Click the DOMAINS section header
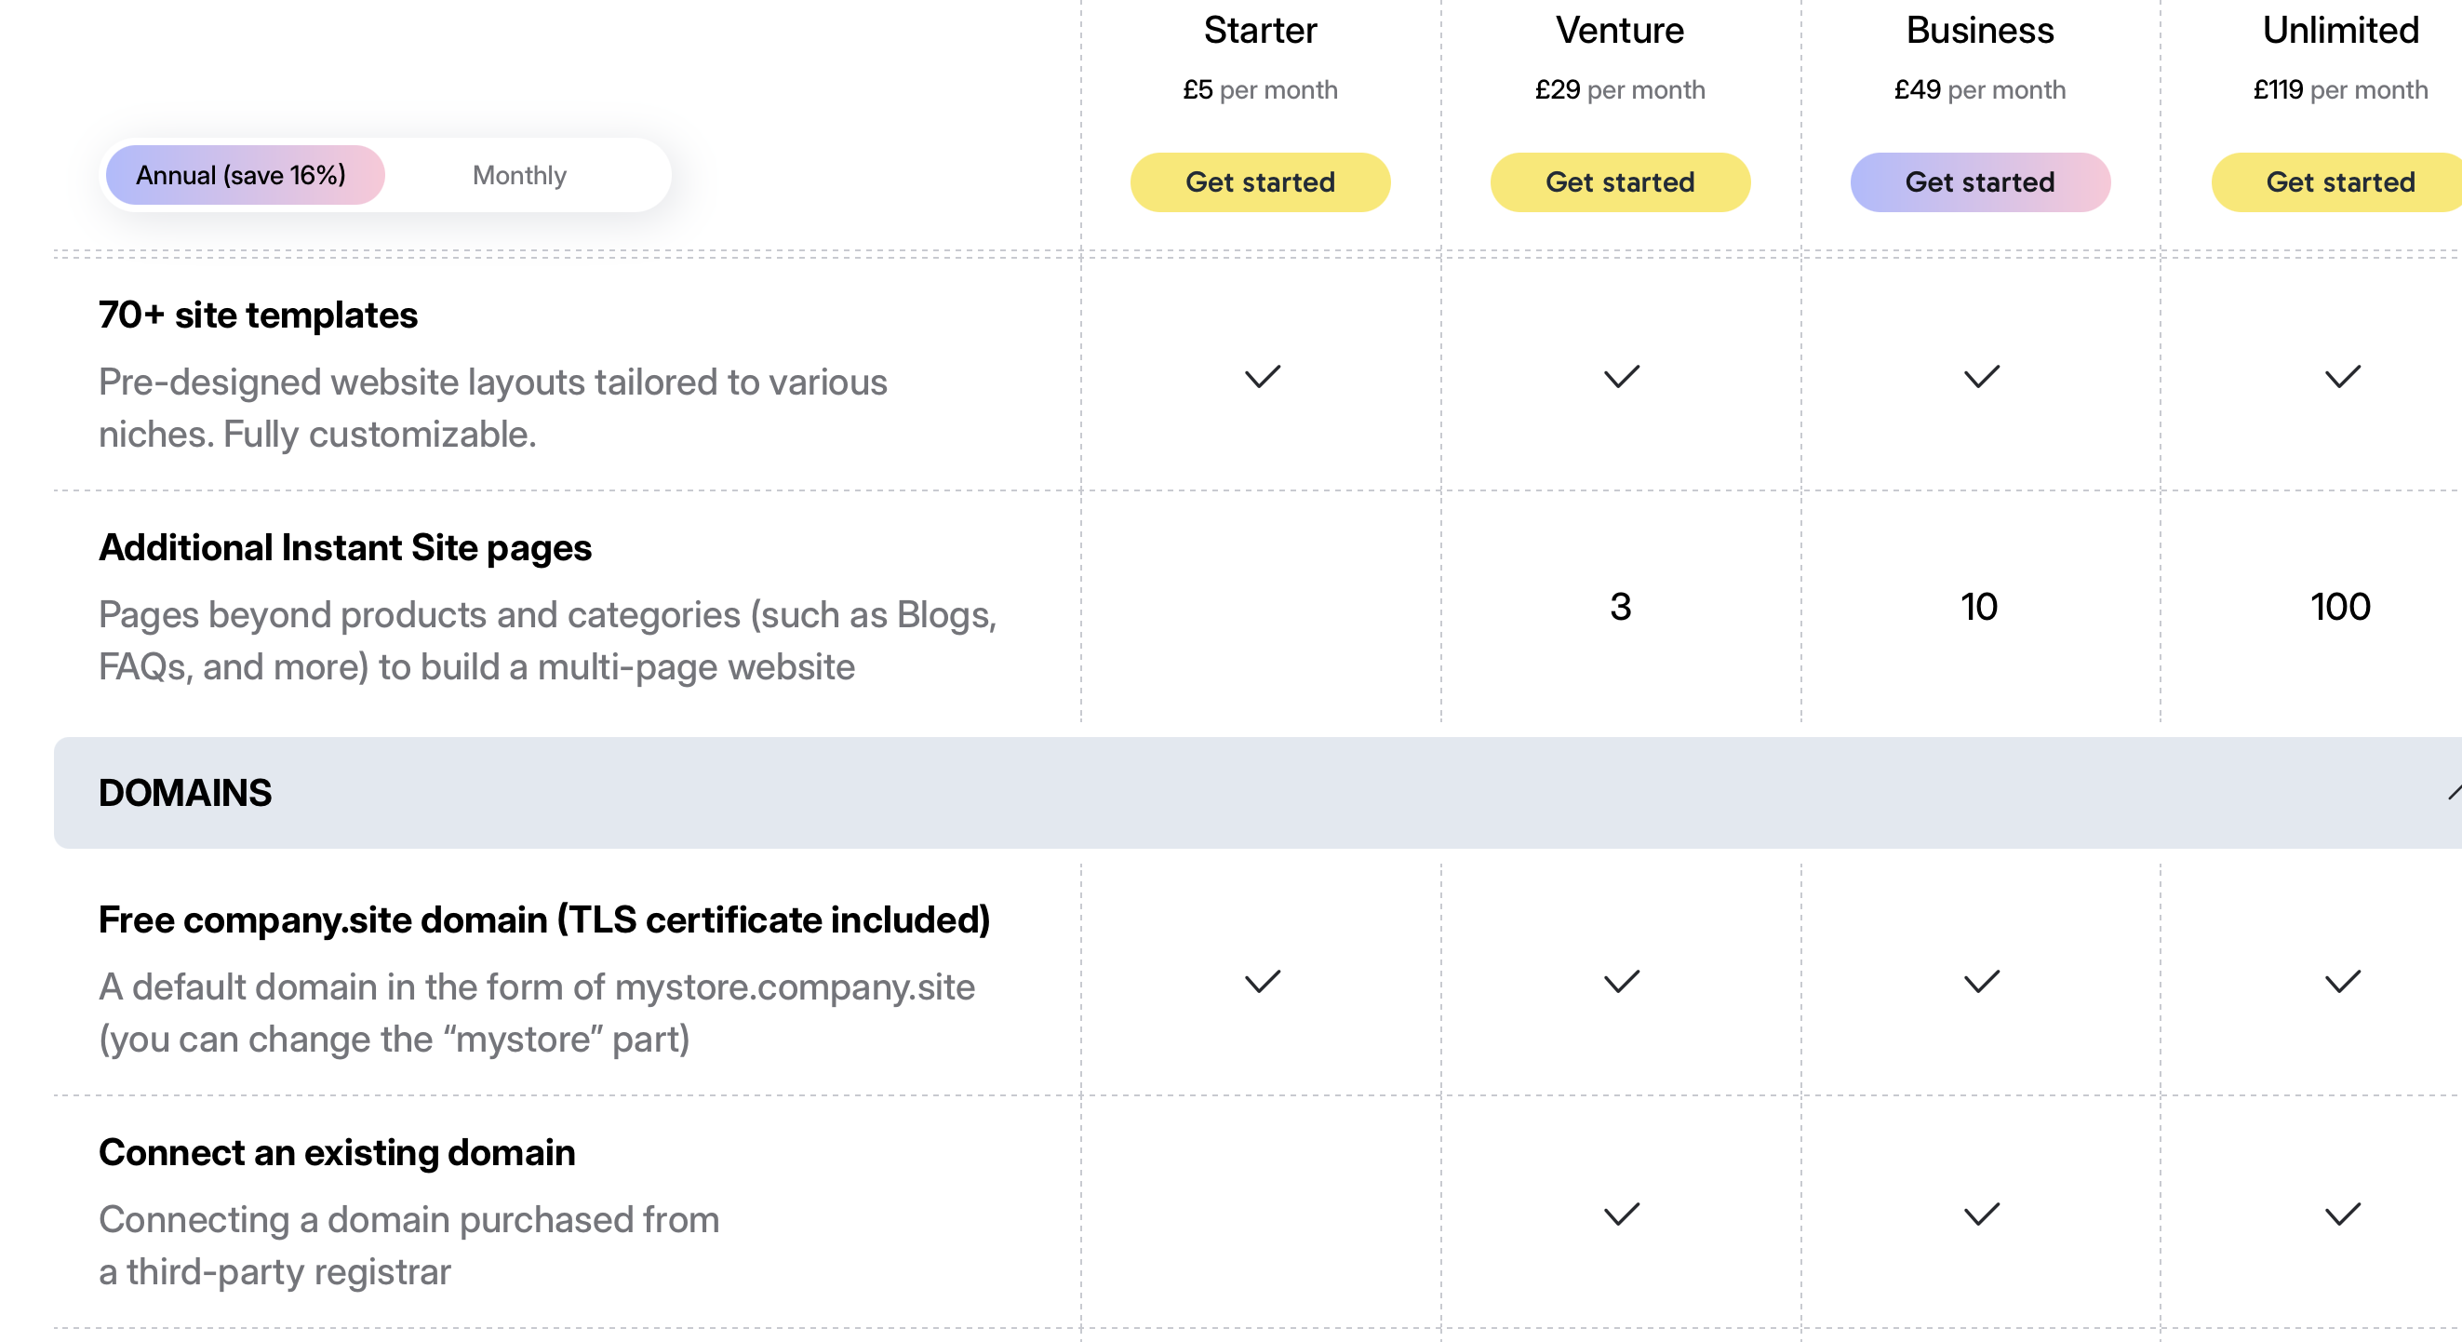2462x1342 pixels. 185,792
